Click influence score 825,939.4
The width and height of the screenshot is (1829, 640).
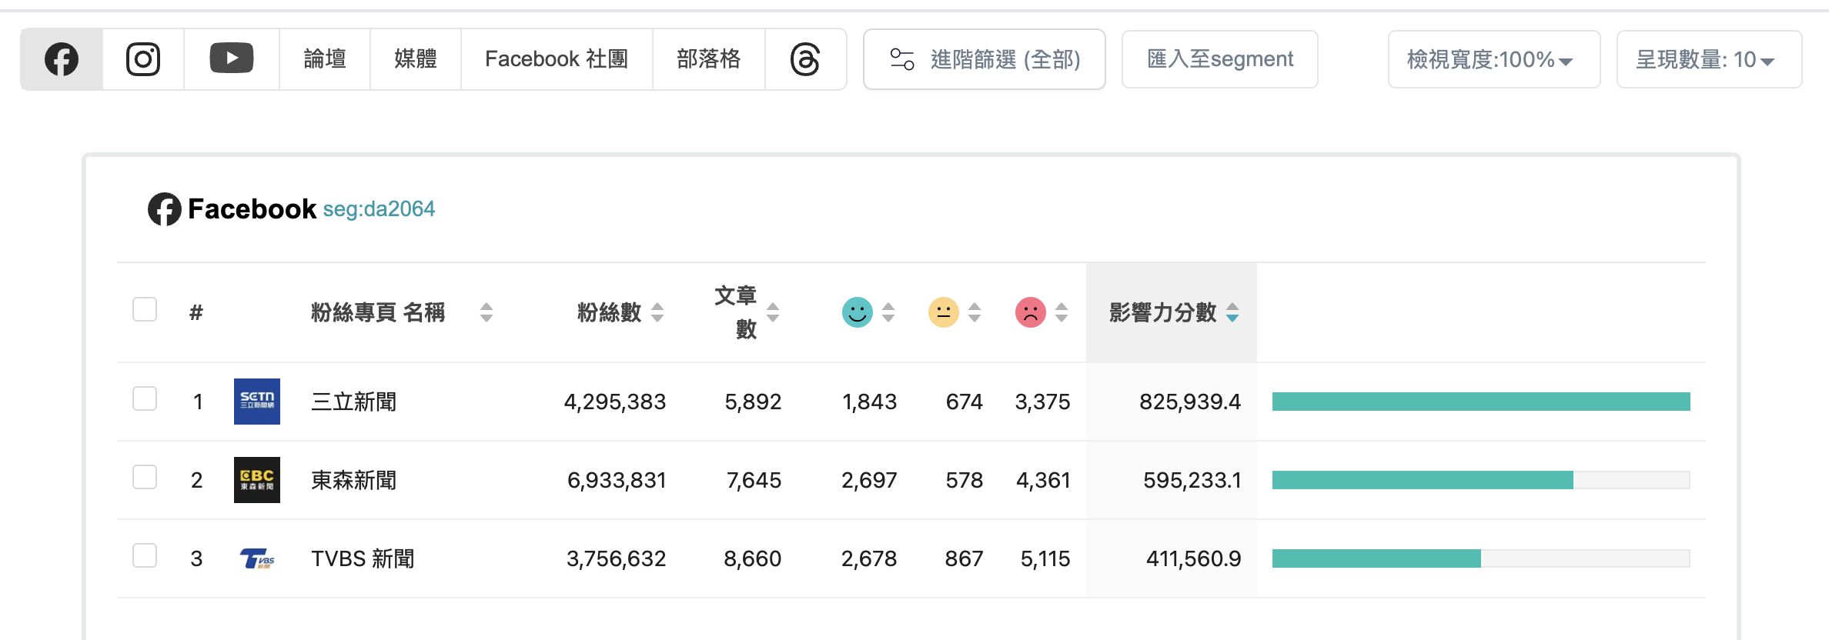pos(1190,402)
